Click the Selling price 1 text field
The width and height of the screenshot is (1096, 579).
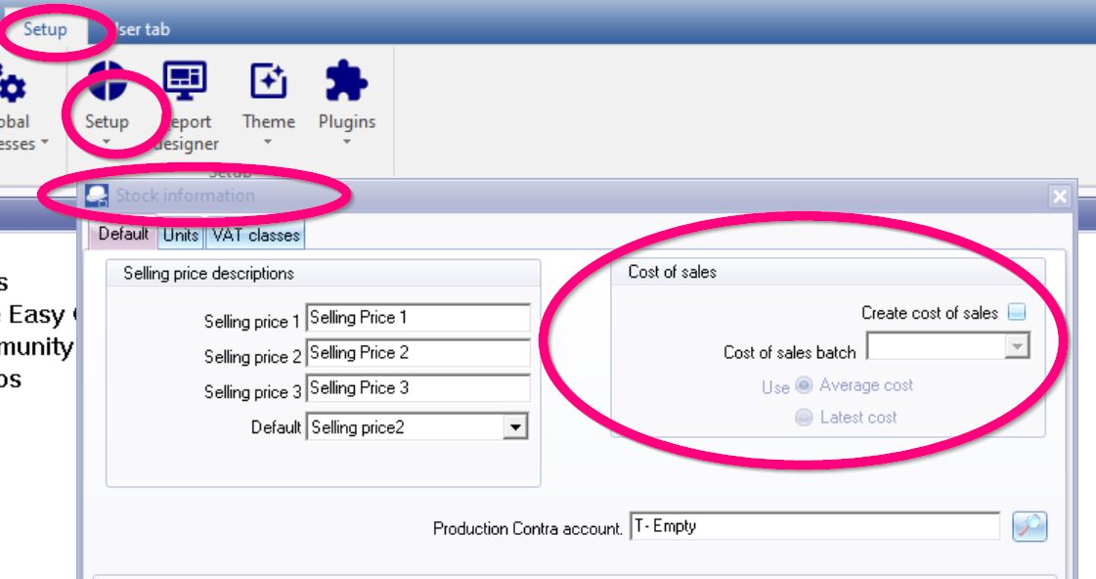pyautogui.click(x=417, y=318)
